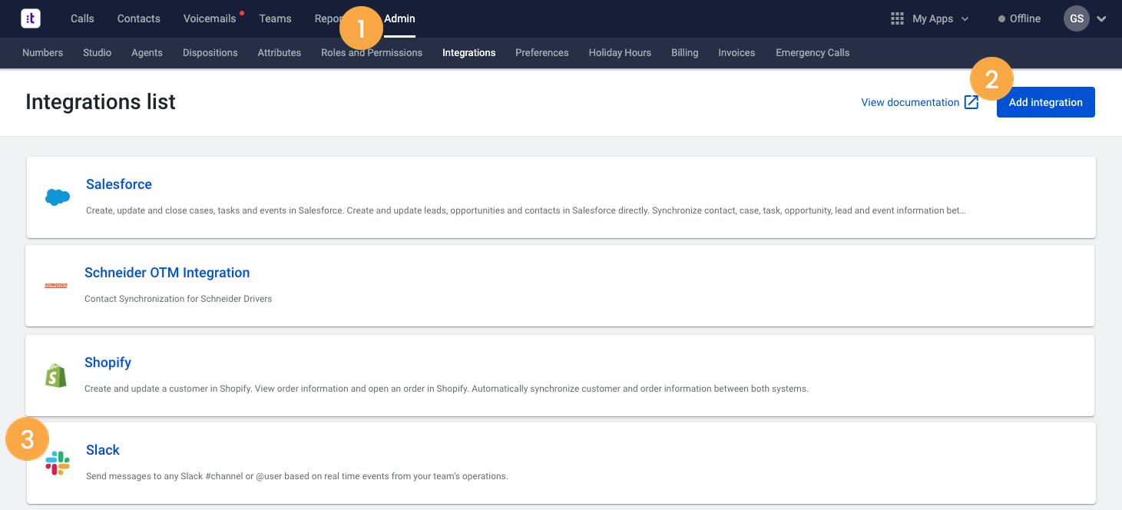
Task: Open the Agents tab
Action: click(x=147, y=53)
